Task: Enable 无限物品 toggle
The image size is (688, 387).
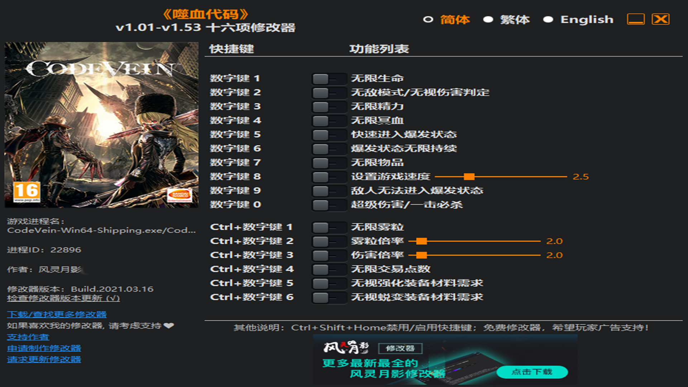Action: coord(329,163)
